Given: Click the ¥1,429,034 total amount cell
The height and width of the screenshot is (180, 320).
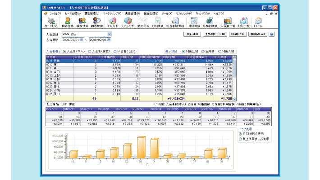Looking at the screenshot, I should (x=174, y=99).
